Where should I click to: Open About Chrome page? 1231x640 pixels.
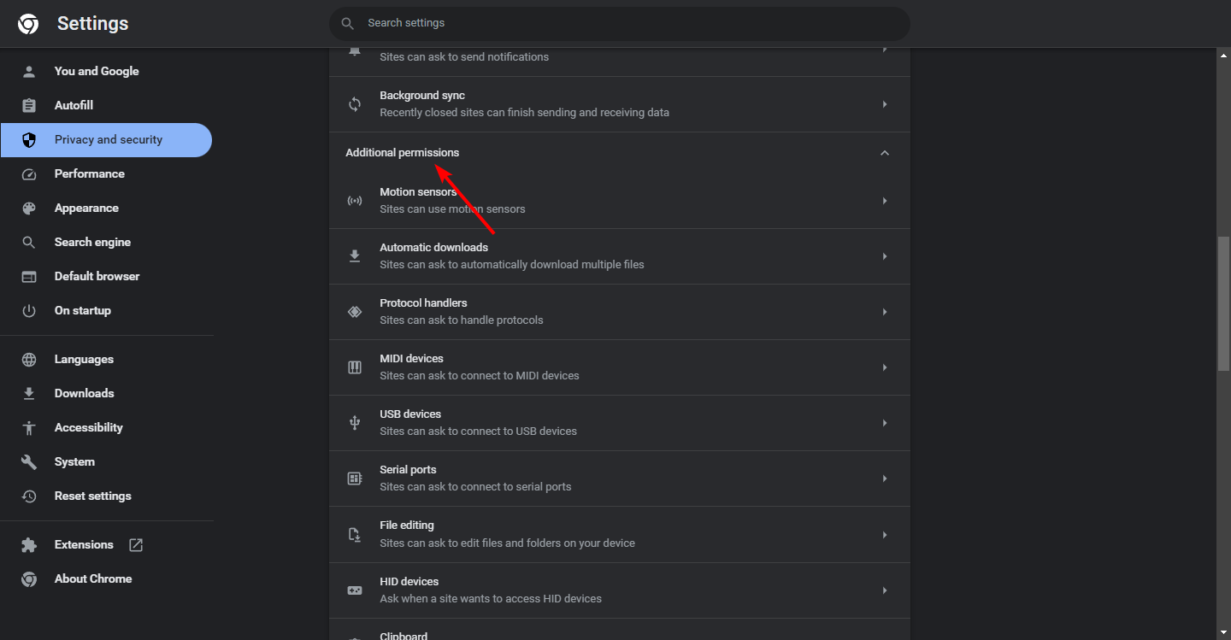click(x=92, y=578)
